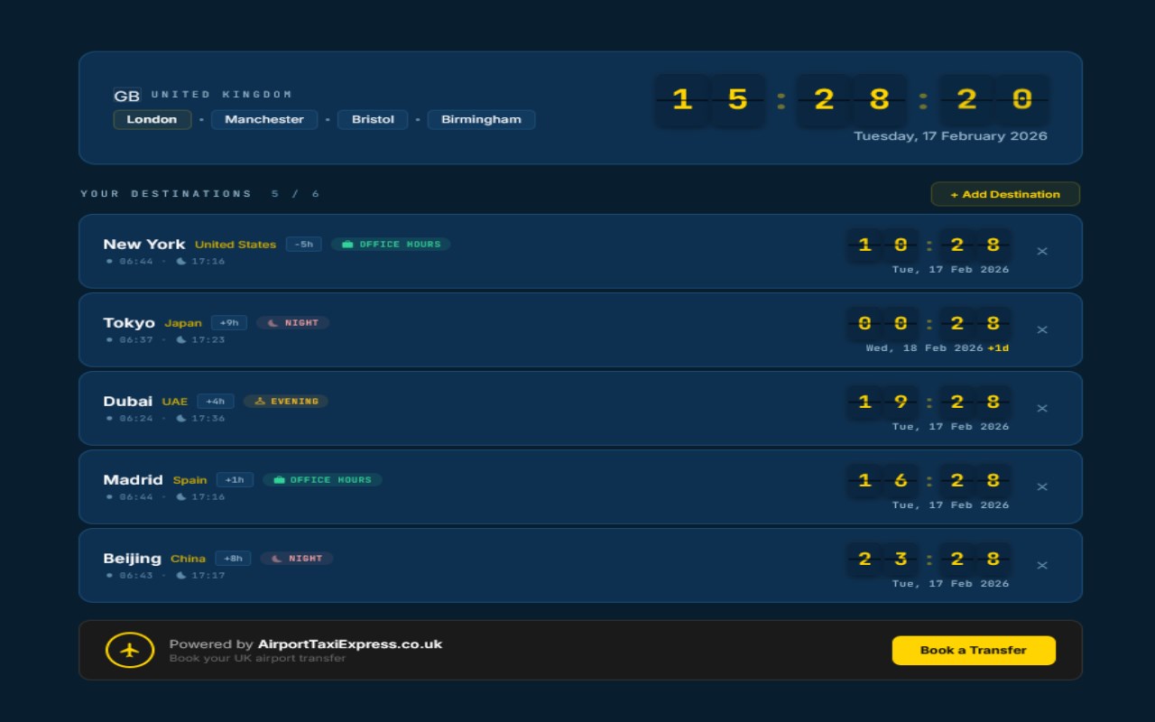Click the Beijing sunrise icon
The width and height of the screenshot is (1155, 722).
tap(109, 575)
